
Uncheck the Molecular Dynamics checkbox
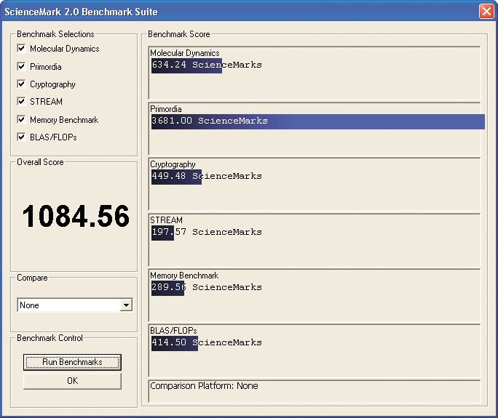(x=21, y=48)
